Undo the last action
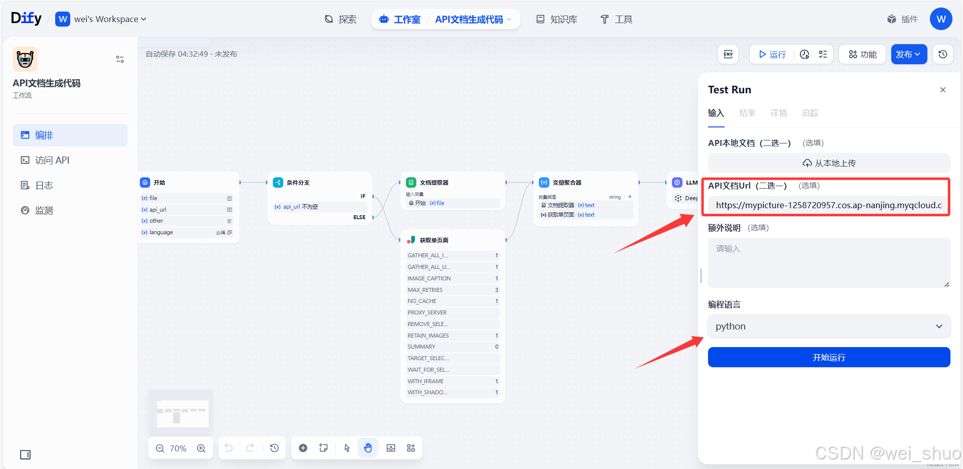This screenshot has width=963, height=469. 229,448
